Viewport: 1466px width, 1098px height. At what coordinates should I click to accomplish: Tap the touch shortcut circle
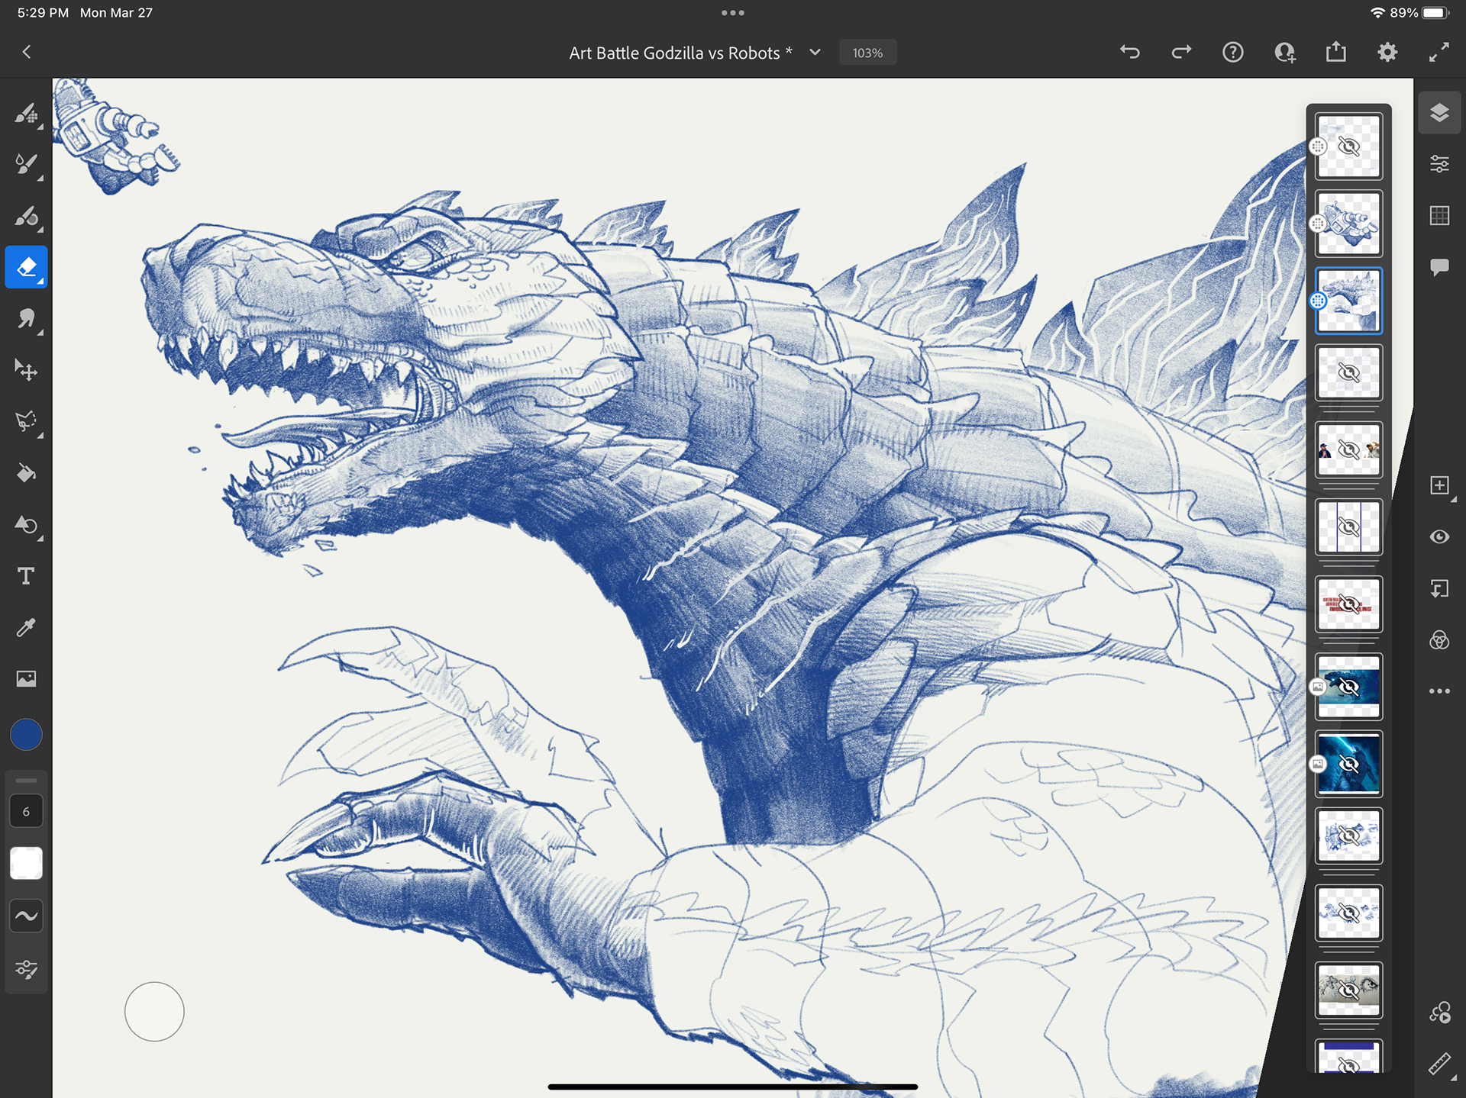tap(154, 1011)
